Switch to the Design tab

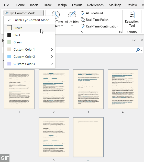62,5
